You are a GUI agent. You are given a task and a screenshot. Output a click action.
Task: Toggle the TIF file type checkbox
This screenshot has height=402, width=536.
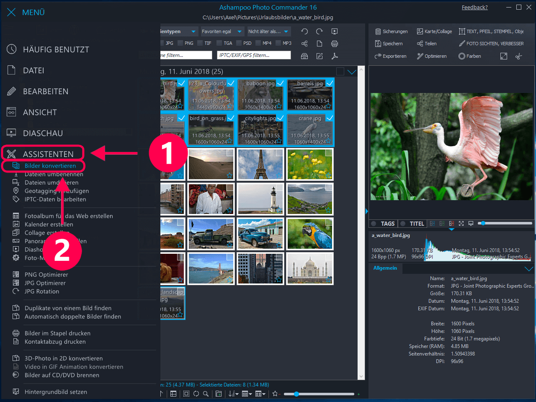pos(200,43)
